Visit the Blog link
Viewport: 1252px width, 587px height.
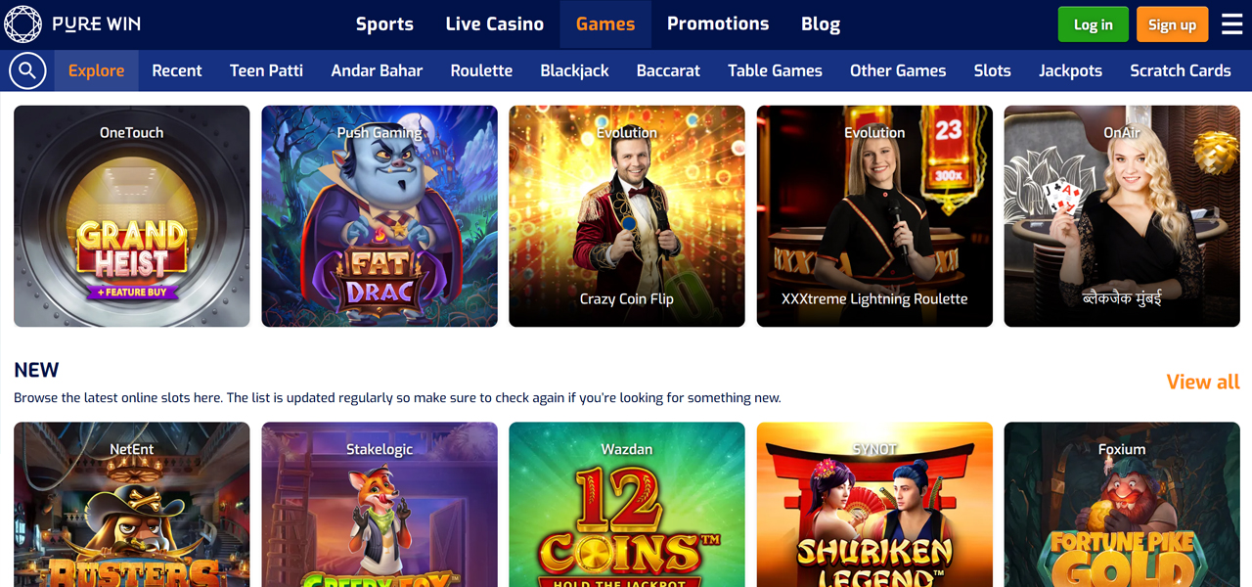[x=821, y=24]
